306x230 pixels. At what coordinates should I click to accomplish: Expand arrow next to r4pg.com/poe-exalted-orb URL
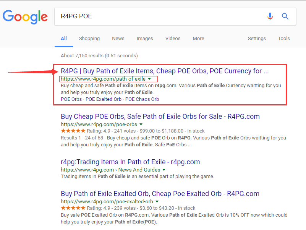point(157,201)
